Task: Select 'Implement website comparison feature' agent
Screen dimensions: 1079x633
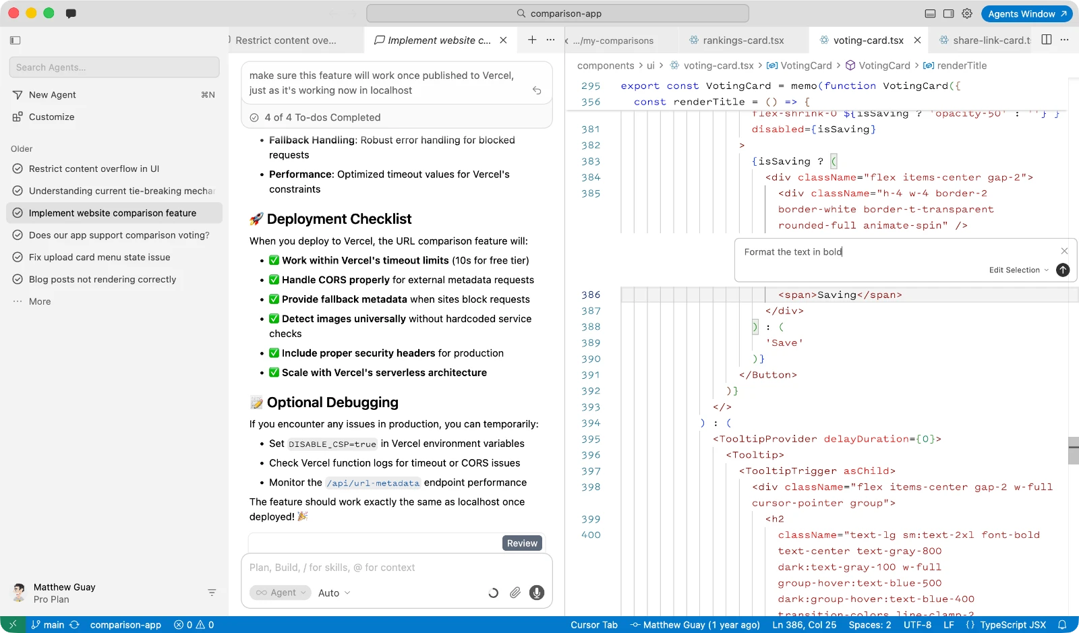Action: (x=114, y=213)
